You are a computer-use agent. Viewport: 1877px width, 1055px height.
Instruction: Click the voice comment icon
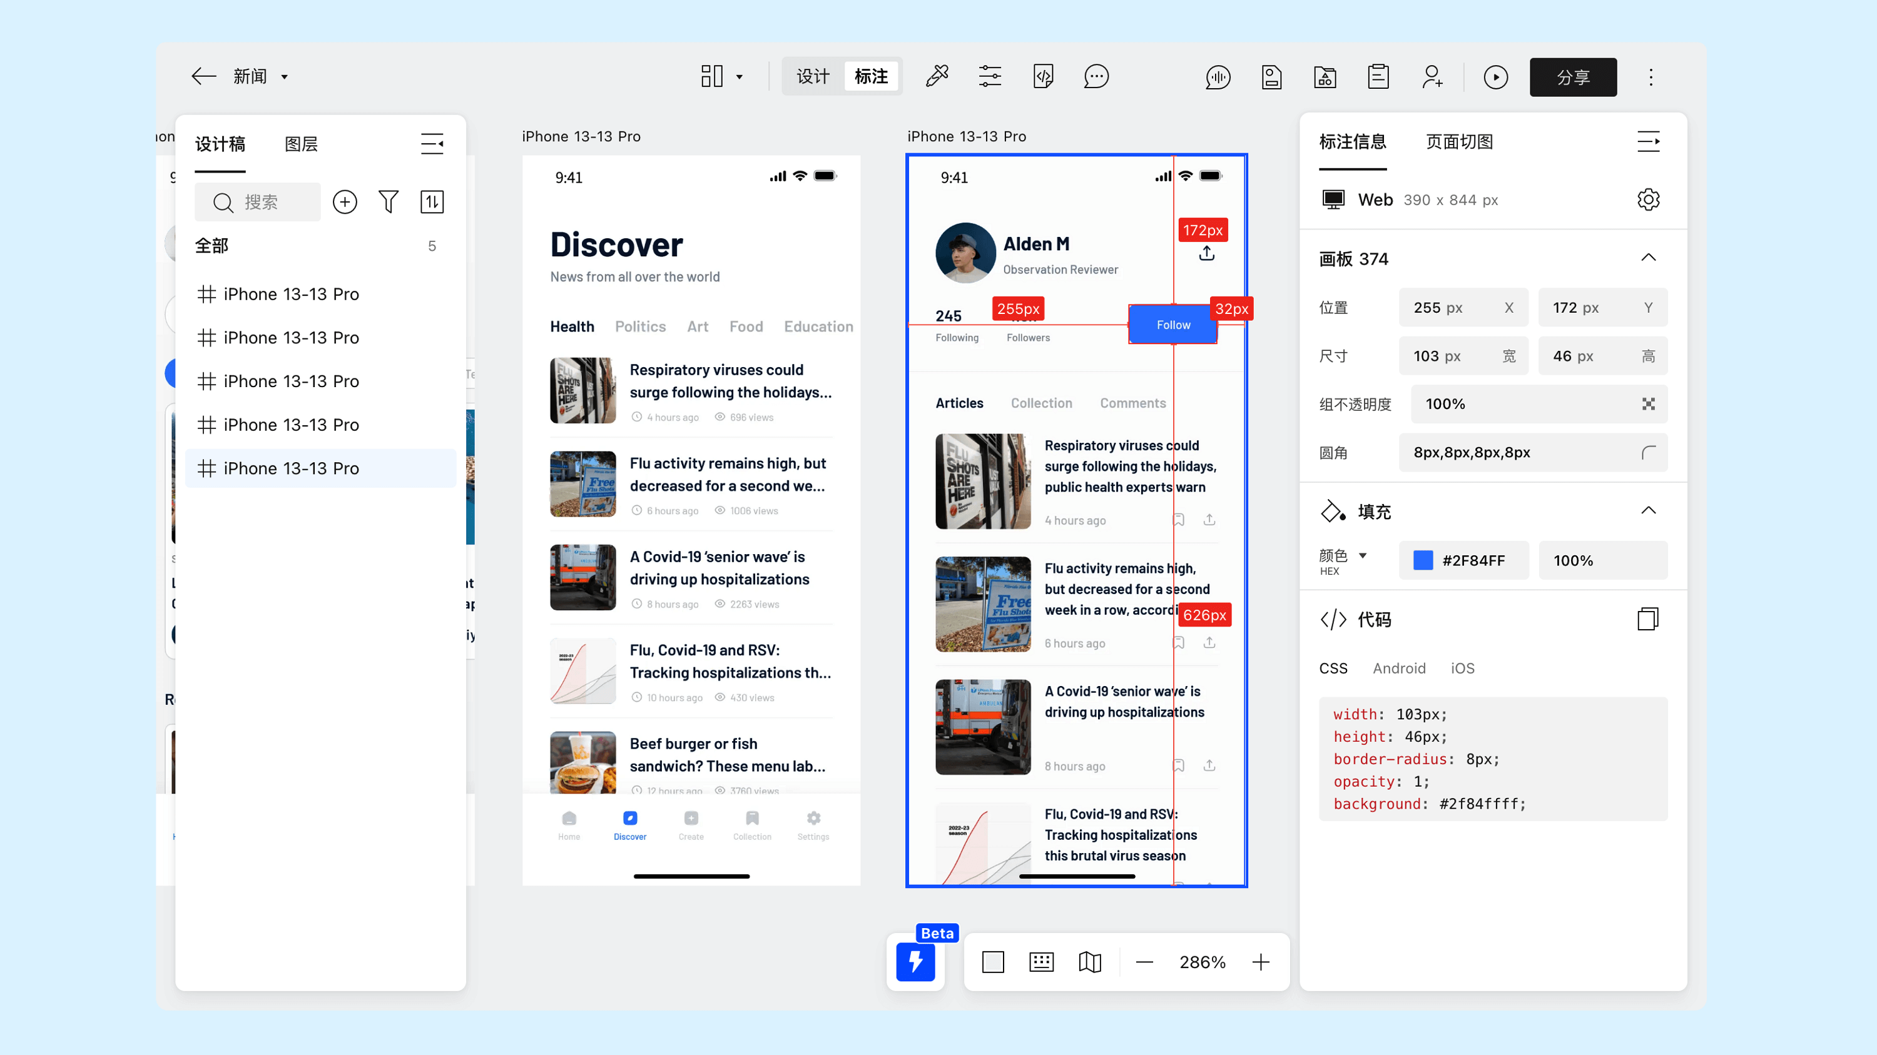tap(1218, 76)
